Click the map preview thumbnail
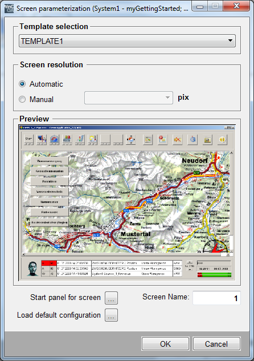This screenshot has height=361, width=254. coord(127,202)
